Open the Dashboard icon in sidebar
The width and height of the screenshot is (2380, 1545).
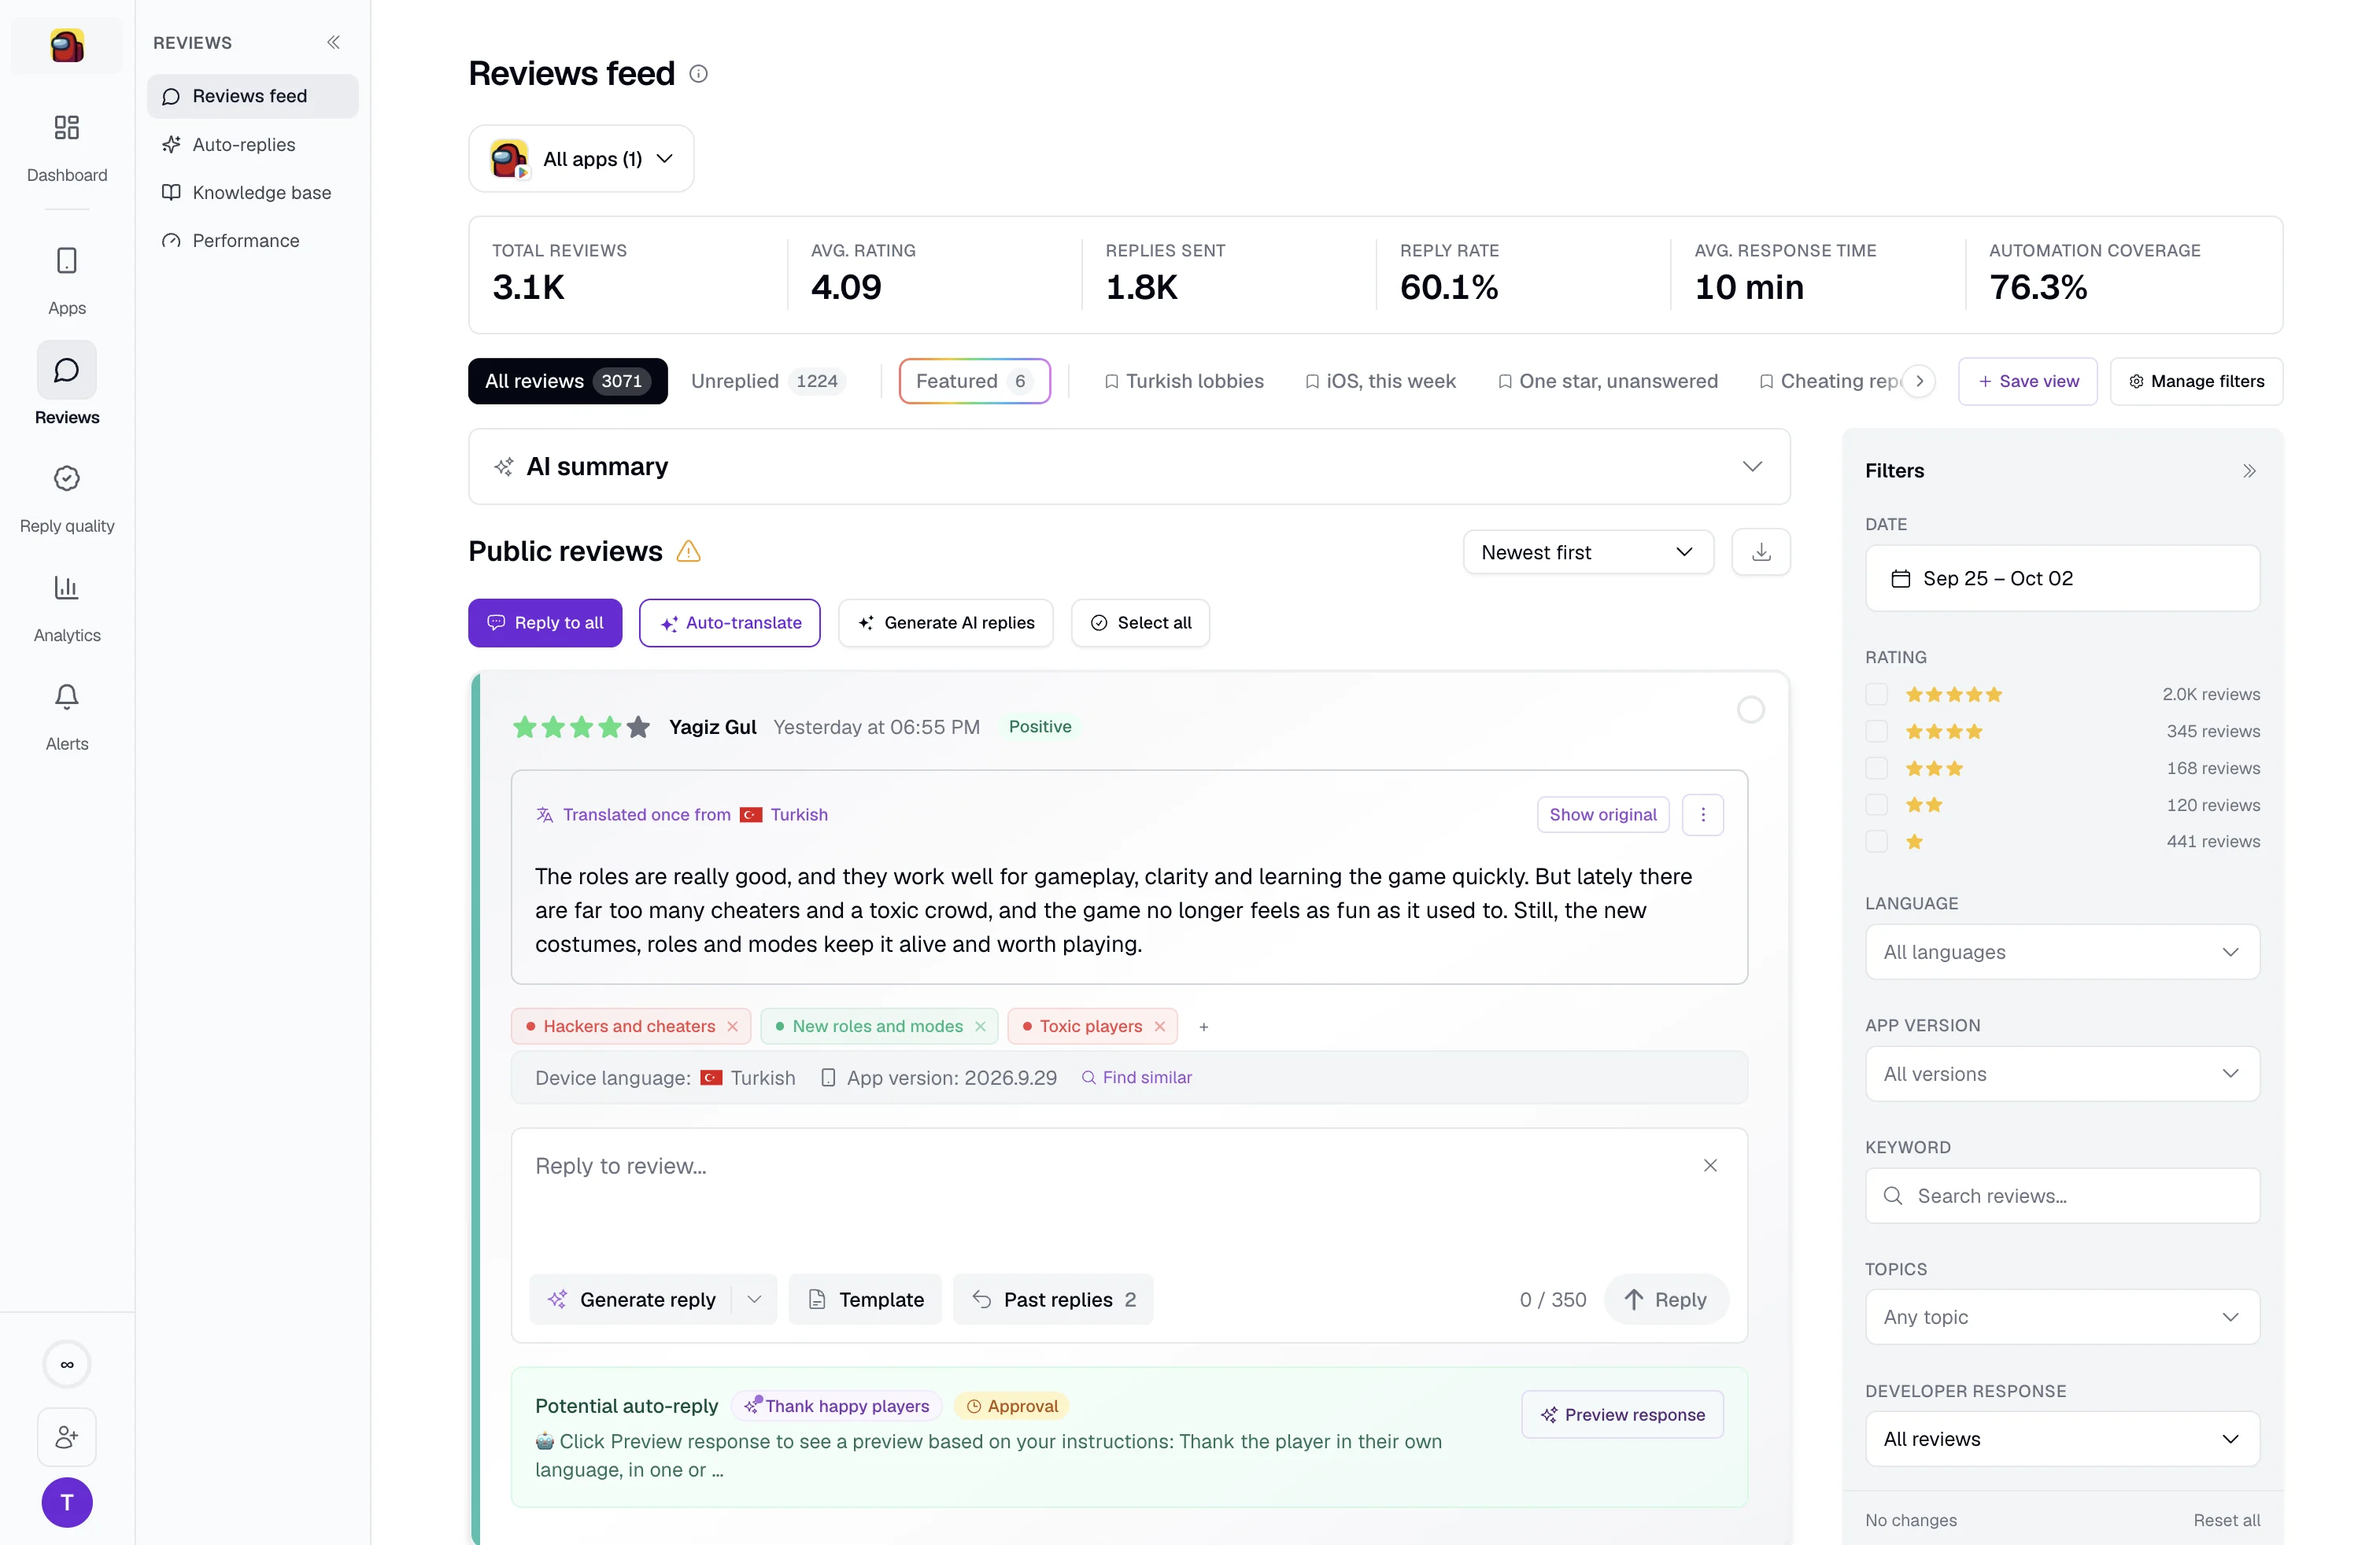pyautogui.click(x=66, y=127)
